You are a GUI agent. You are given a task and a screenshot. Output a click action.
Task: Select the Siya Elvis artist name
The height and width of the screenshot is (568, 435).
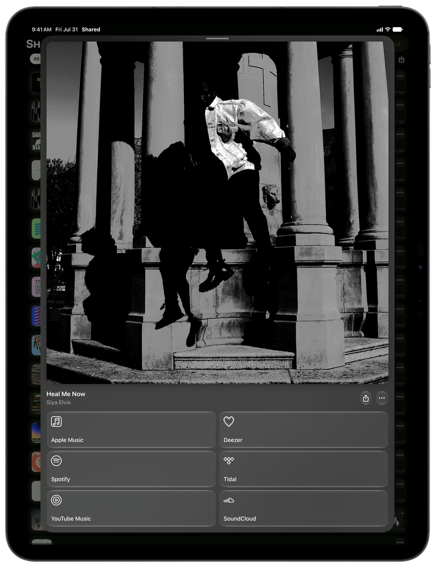tap(59, 402)
